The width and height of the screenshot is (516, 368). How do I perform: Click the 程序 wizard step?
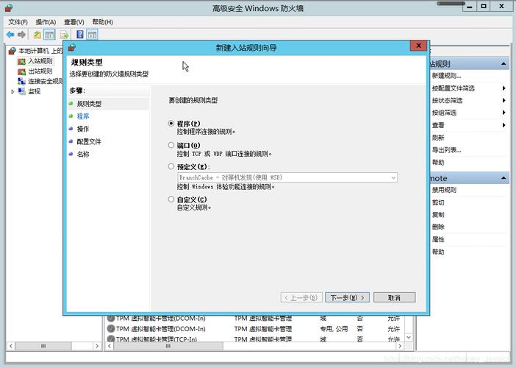pyautogui.click(x=83, y=116)
